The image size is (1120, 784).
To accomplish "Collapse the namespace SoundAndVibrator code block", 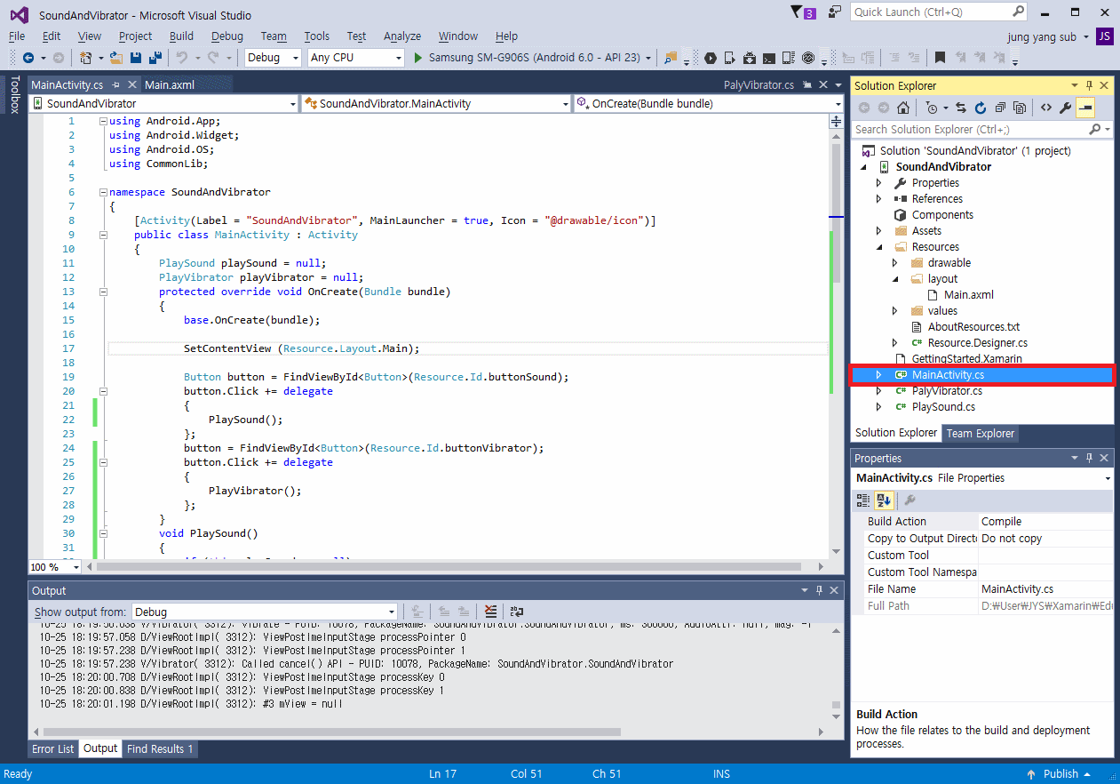I will point(103,192).
